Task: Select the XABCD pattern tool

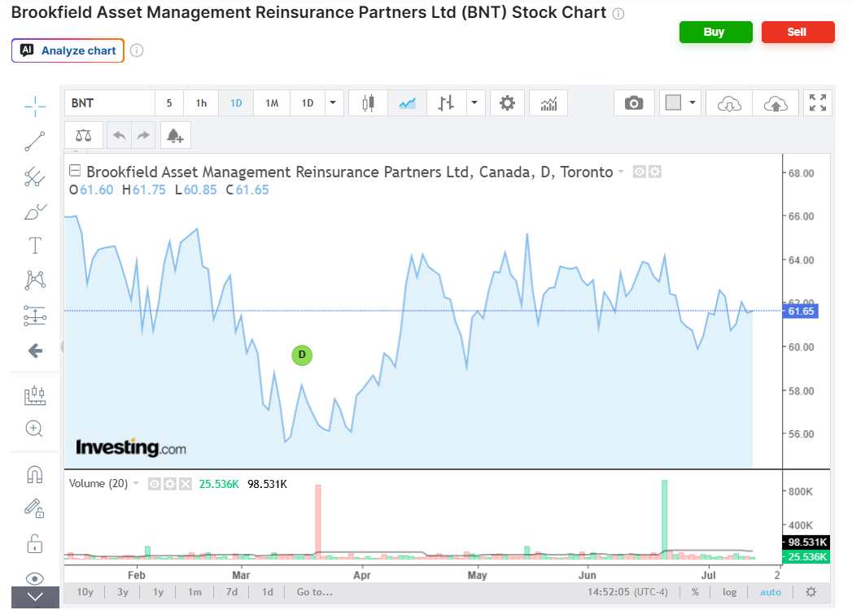Action: pyautogui.click(x=35, y=281)
